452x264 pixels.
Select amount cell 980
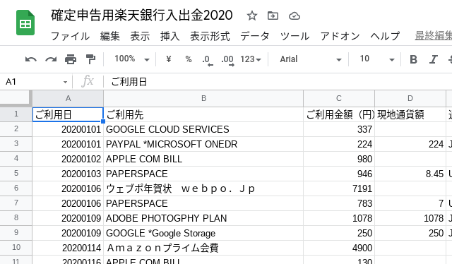(x=339, y=159)
